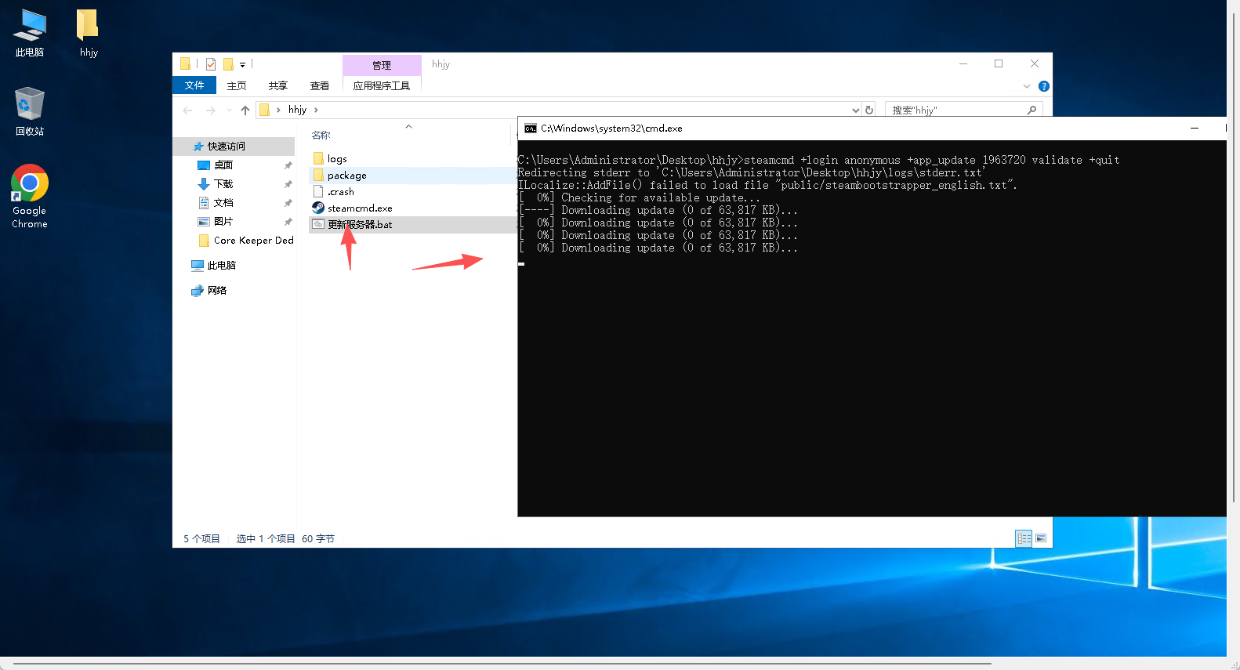Click the 名称 column header
The image size is (1240, 670).
pyautogui.click(x=321, y=136)
